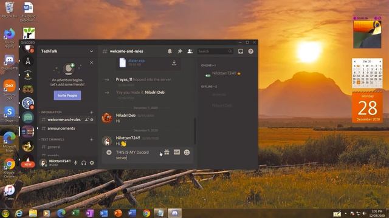
Task: Click Nilottam724!! user panel avatar
Action: pyautogui.click(x=43, y=163)
